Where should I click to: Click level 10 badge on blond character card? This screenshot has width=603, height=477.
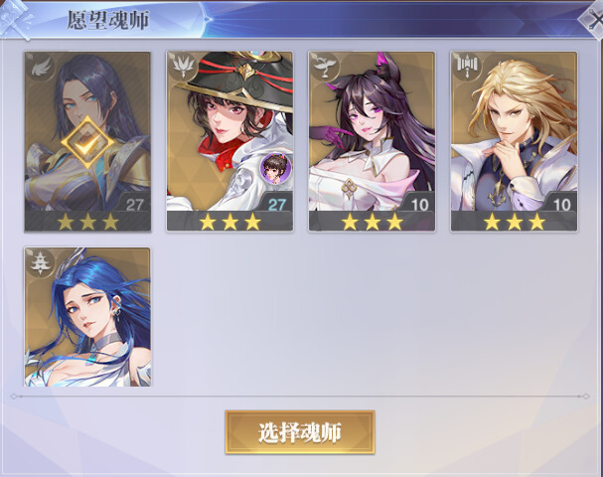click(x=561, y=205)
